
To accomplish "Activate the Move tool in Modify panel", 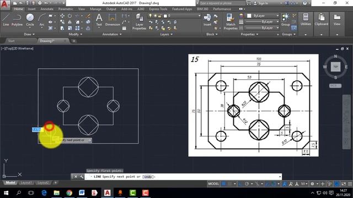I will click(62, 16).
